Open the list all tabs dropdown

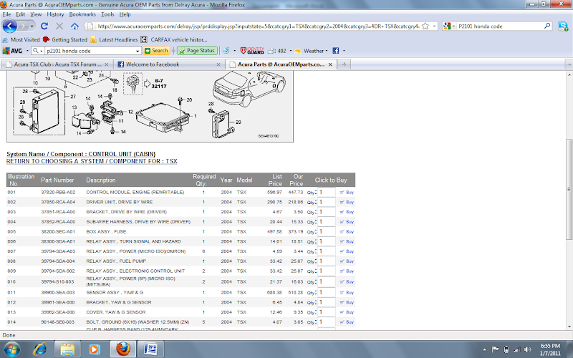tap(569, 64)
